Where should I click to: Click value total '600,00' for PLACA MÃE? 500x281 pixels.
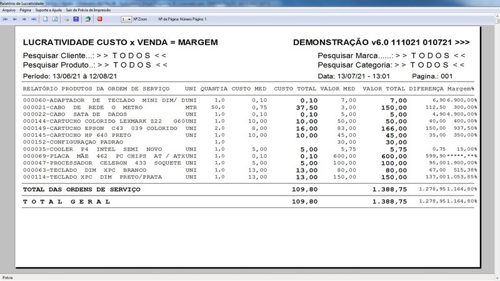pos(394,157)
